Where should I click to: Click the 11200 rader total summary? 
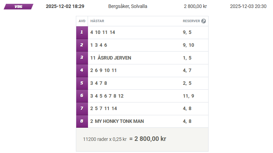[x=125, y=139]
